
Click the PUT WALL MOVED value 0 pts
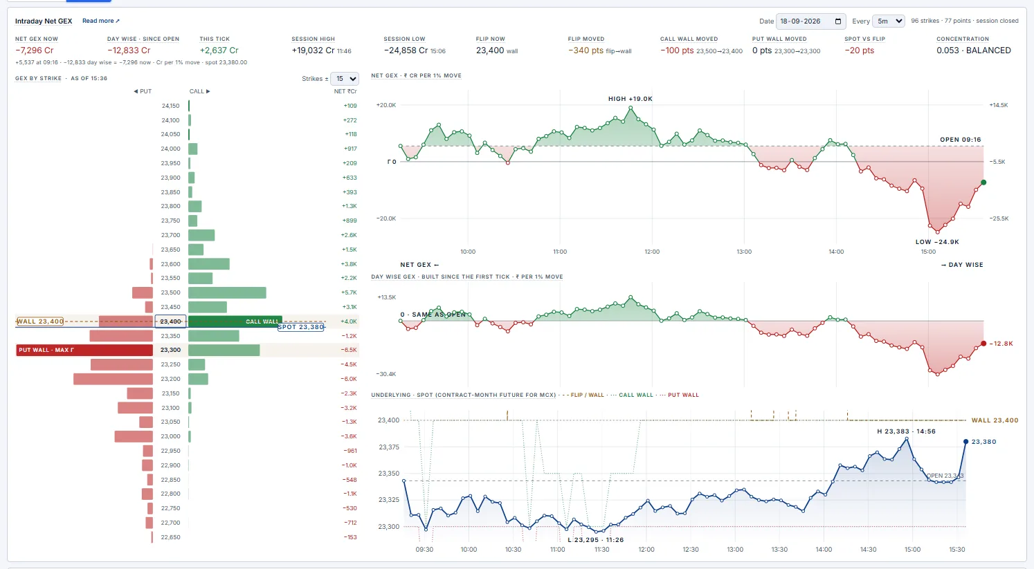[762, 50]
